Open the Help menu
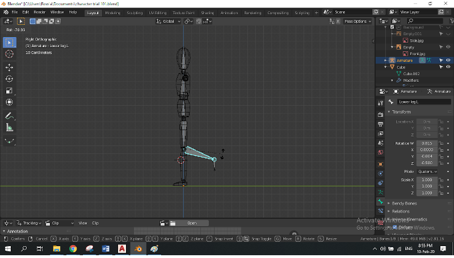This screenshot has height=258, width=454. coord(73,12)
